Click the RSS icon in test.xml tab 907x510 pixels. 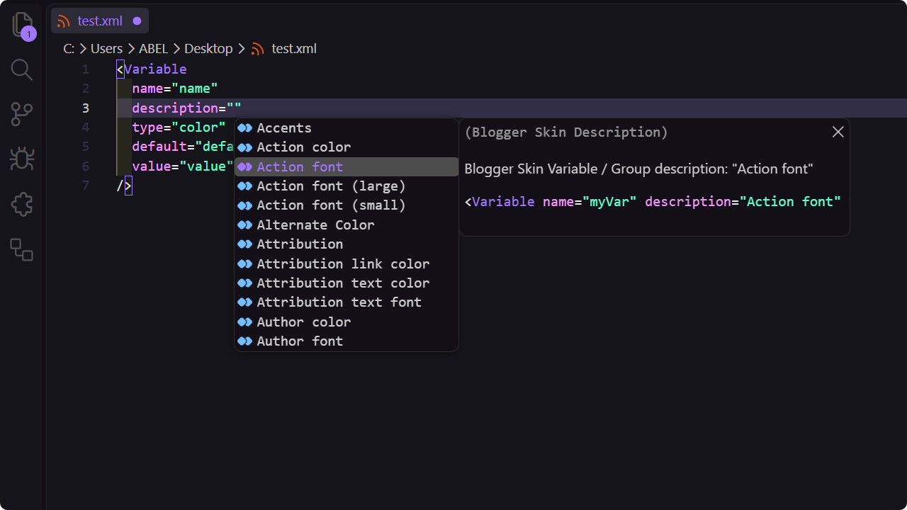tap(64, 21)
